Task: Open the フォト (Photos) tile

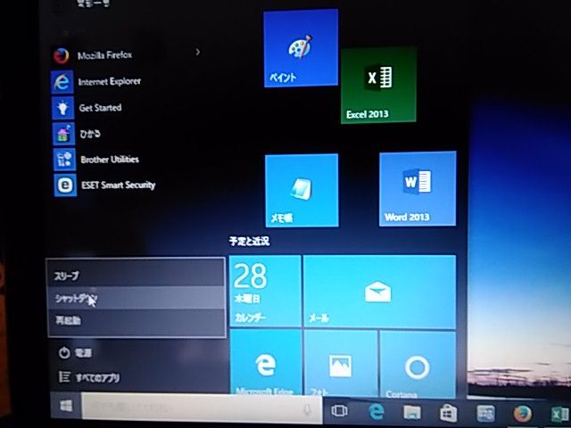Action: tap(341, 364)
